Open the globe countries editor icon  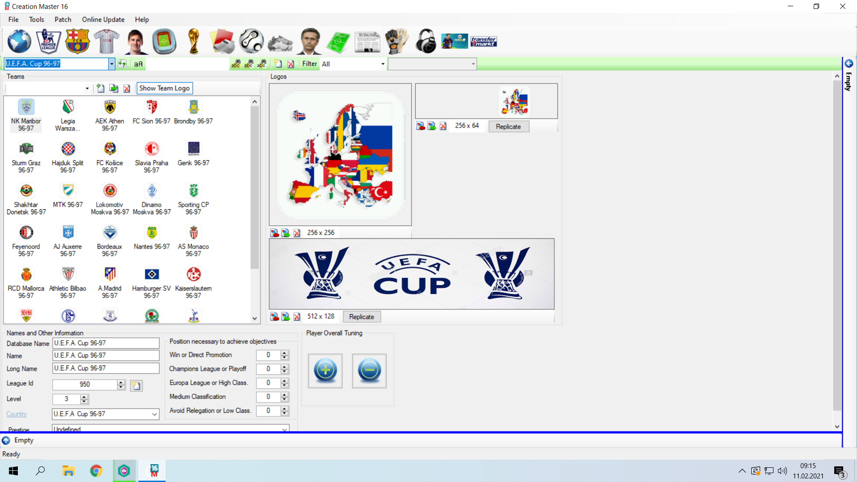click(19, 41)
